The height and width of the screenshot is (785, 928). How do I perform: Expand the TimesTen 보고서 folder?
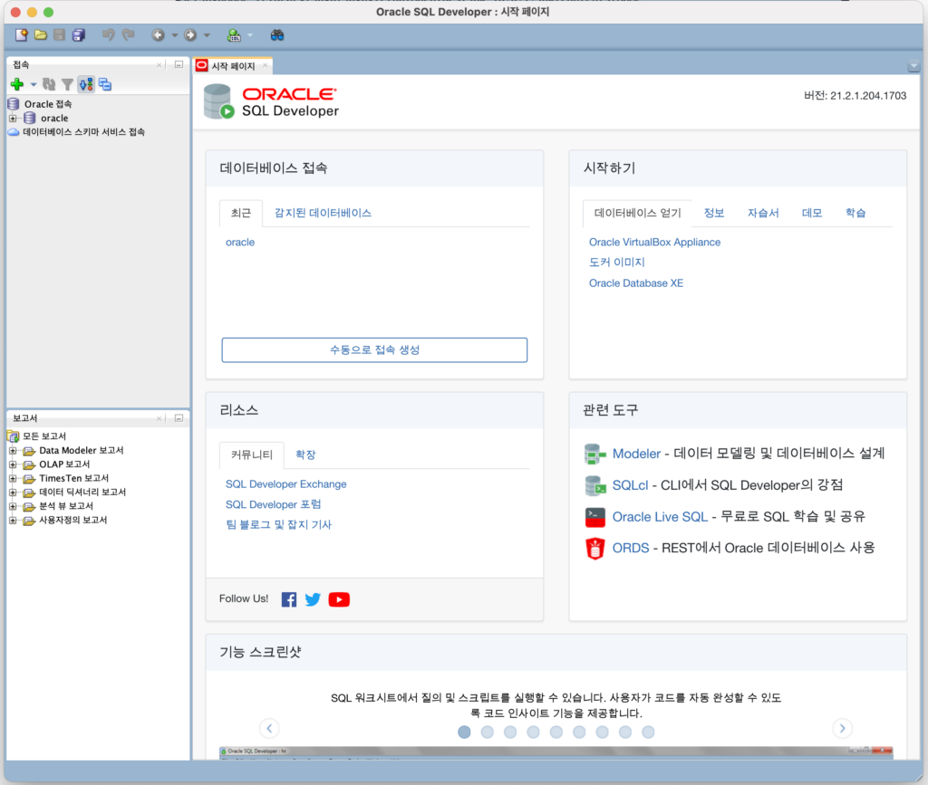13,478
